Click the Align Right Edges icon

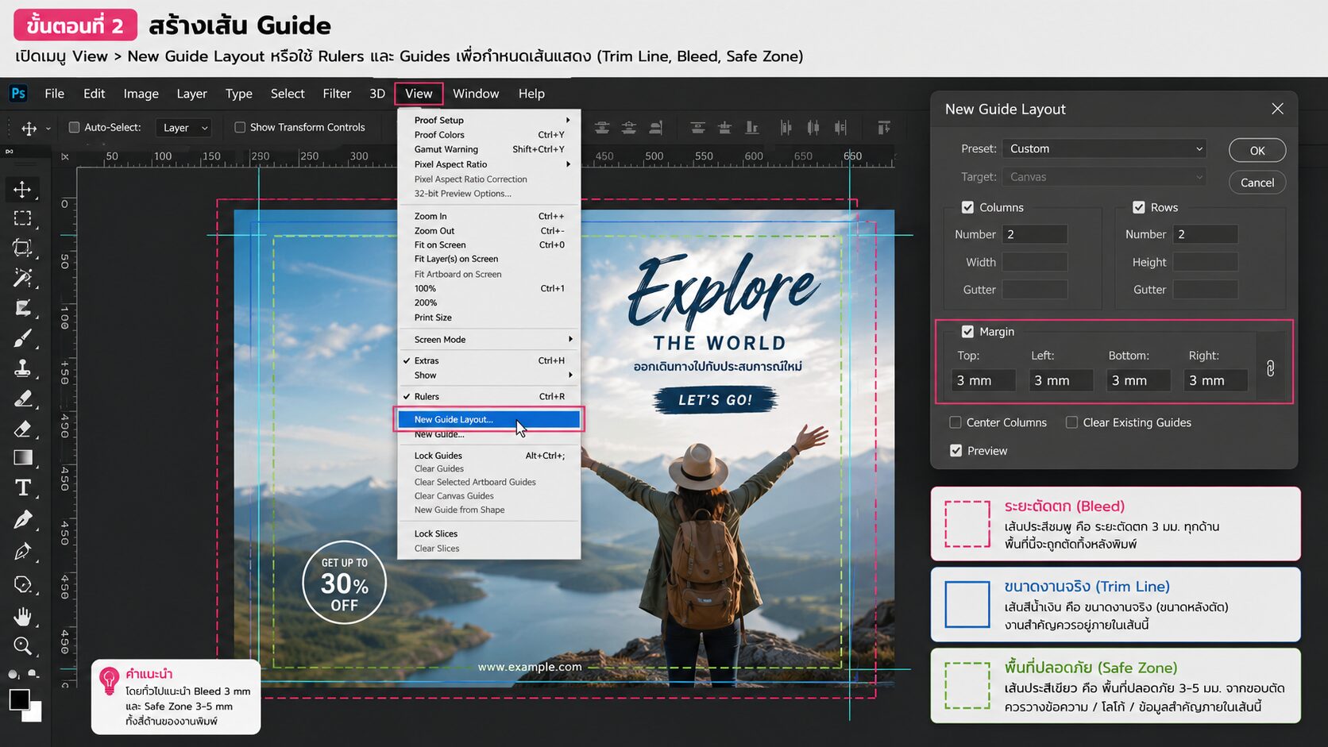coord(656,128)
